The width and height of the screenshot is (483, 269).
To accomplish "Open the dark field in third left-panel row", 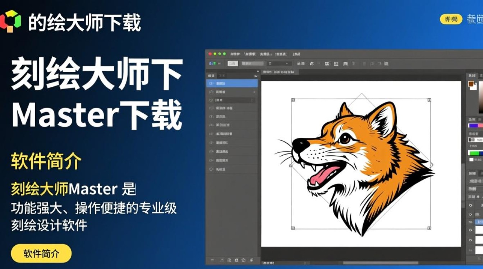I will click(234, 100).
